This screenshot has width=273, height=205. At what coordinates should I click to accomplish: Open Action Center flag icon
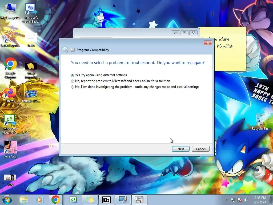coord(240,200)
